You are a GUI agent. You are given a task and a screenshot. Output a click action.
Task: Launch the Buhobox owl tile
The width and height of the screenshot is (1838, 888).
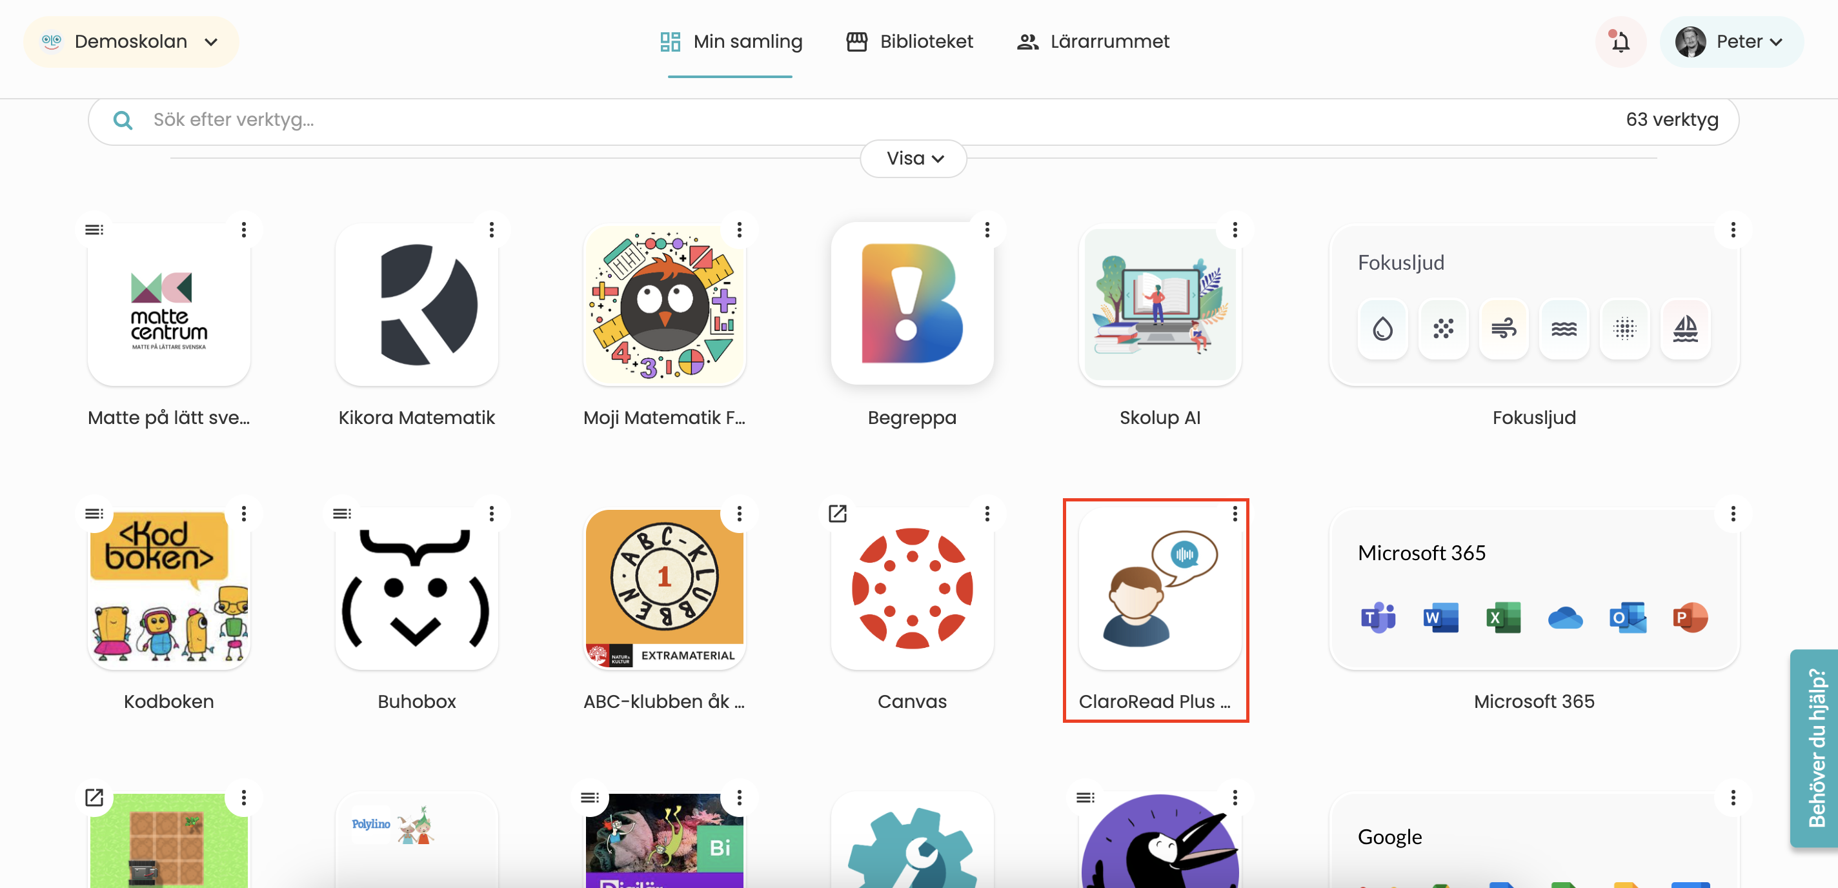click(417, 589)
